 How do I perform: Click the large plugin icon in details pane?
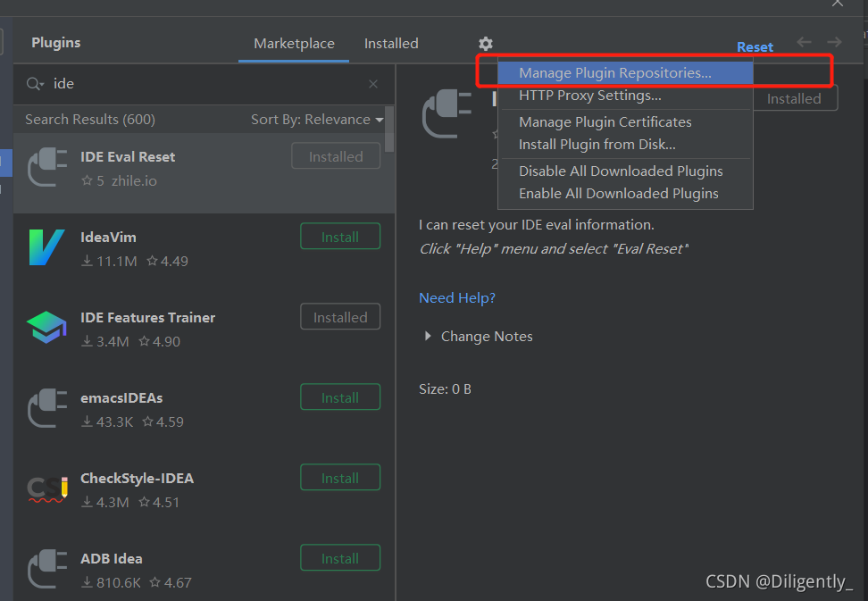pyautogui.click(x=447, y=114)
